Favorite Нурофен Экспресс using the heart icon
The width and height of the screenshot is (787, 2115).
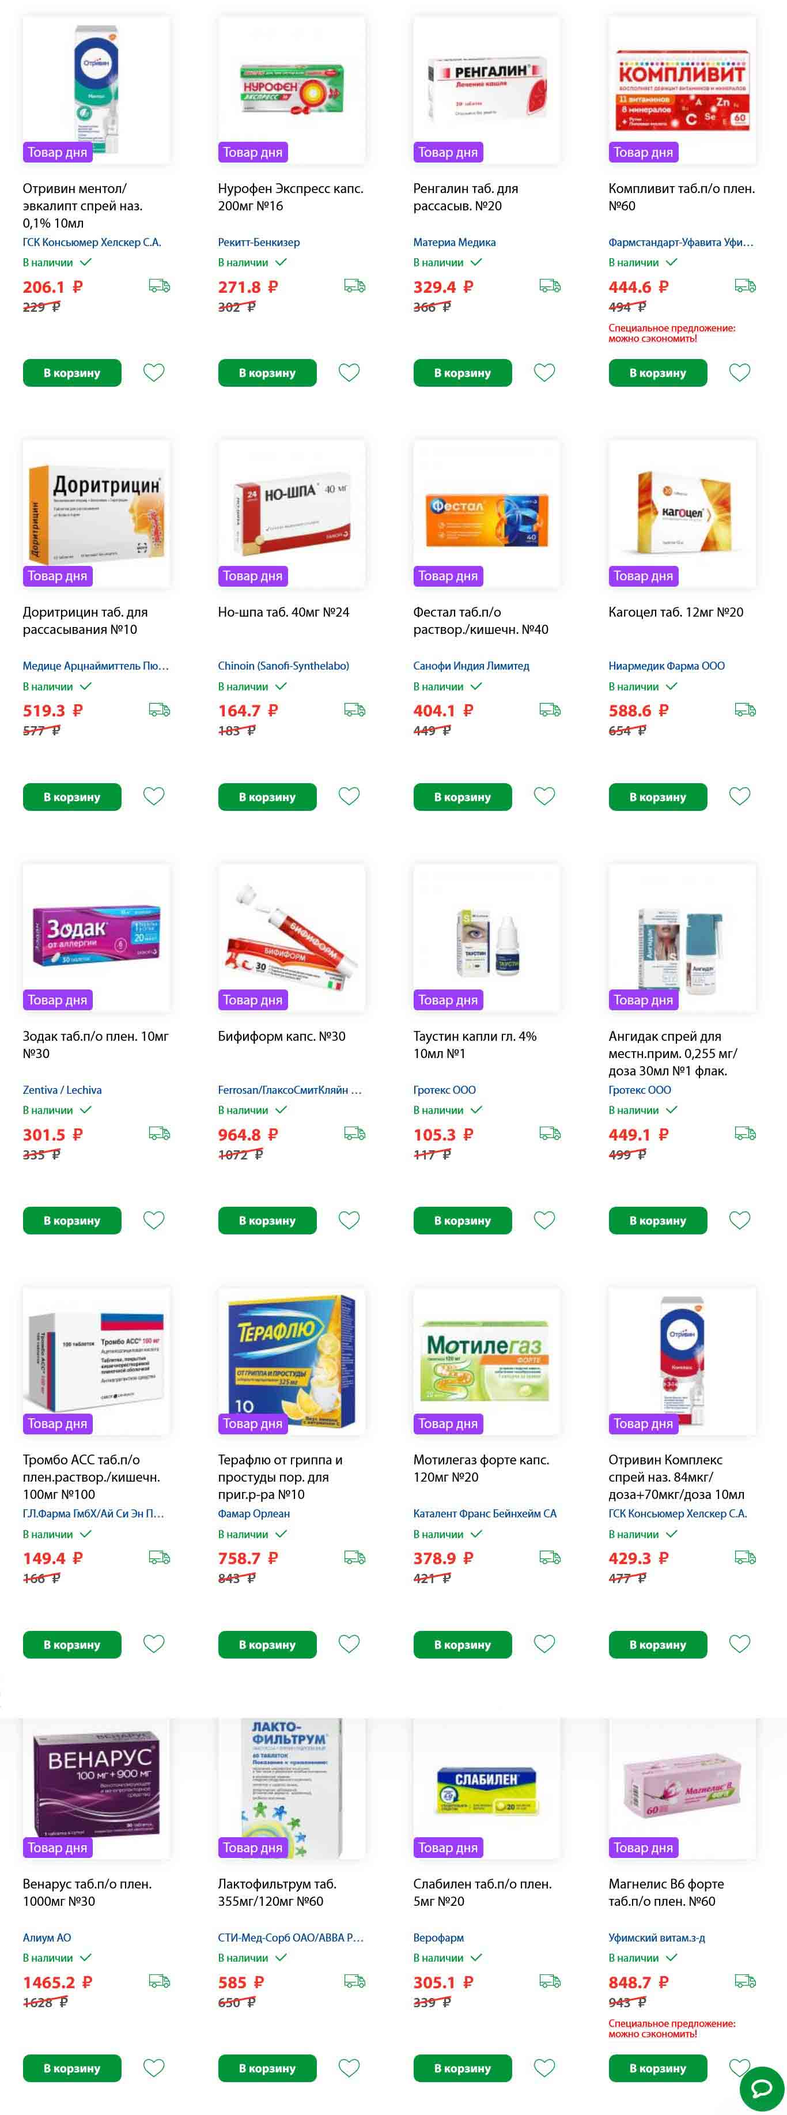[349, 373]
